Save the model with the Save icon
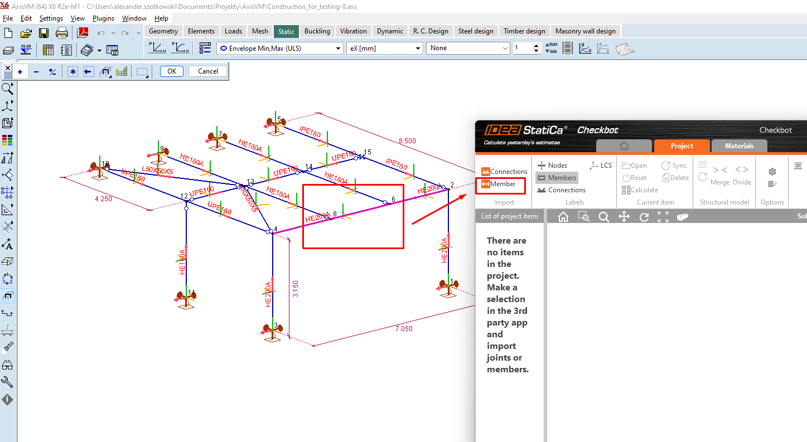This screenshot has width=807, height=442. point(44,32)
